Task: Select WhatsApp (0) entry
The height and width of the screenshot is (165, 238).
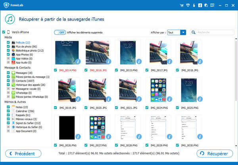Action: (x=23, y=93)
